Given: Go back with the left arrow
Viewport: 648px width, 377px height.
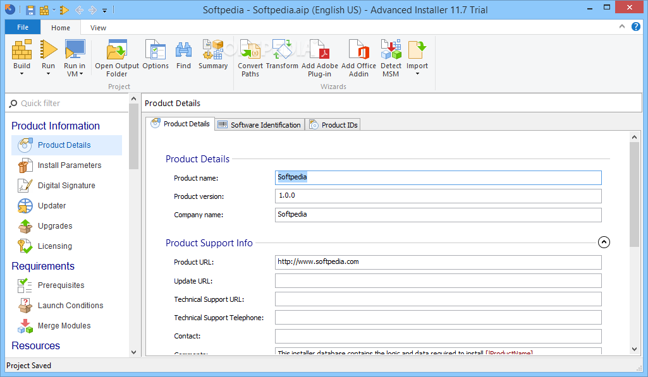Looking at the screenshot, I should (x=79, y=10).
